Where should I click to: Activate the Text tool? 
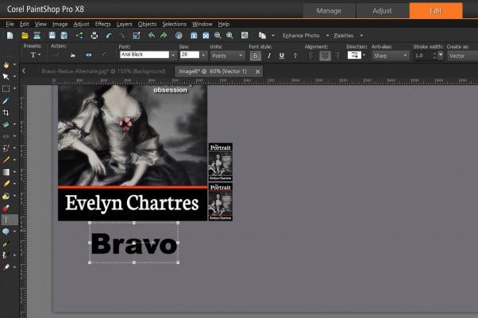pos(6,219)
